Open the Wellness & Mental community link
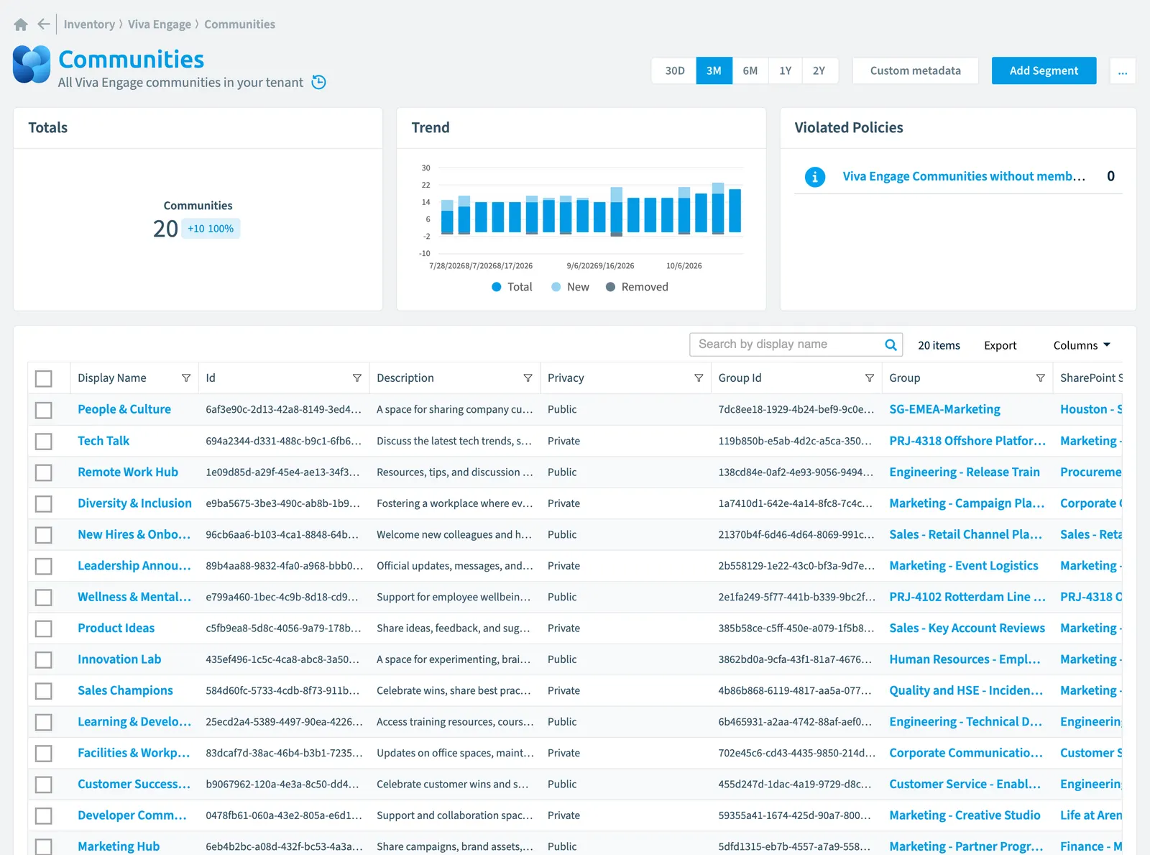This screenshot has width=1150, height=855. point(134,597)
